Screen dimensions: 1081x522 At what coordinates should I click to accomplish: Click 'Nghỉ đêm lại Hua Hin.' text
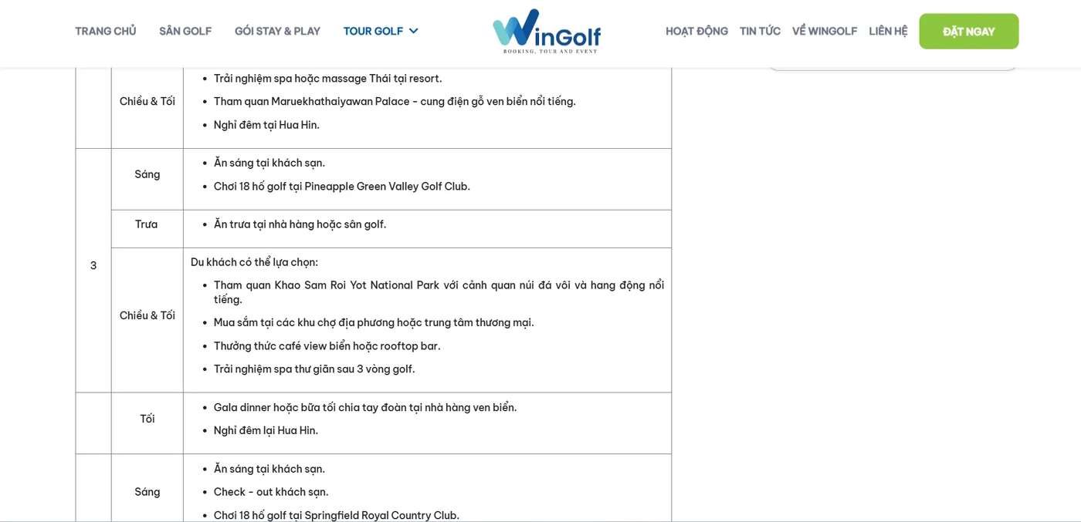tap(266, 430)
